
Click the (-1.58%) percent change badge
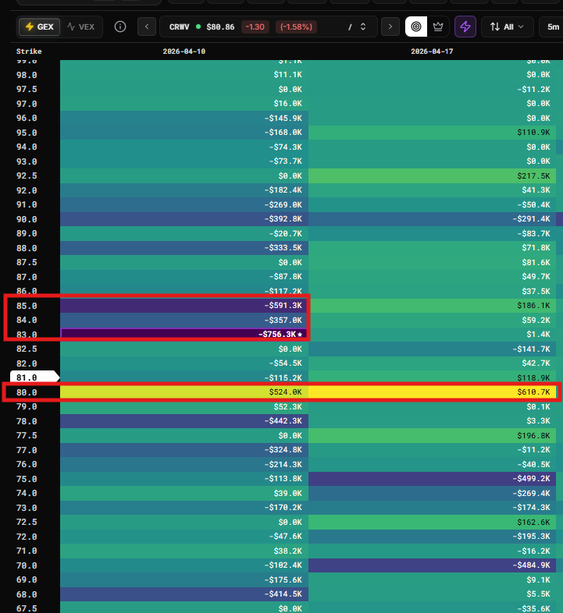(x=296, y=27)
